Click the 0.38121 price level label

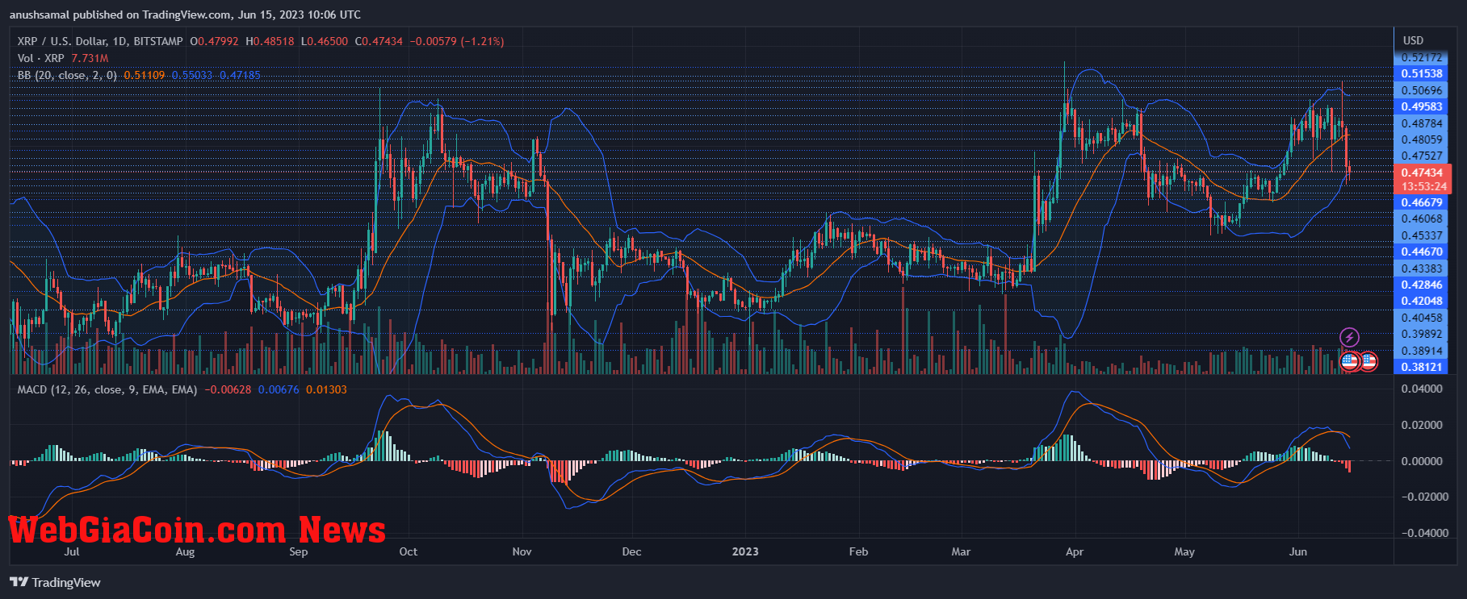1421,367
